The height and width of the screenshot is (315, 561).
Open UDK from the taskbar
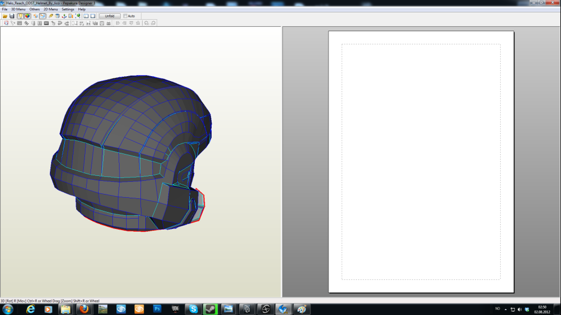click(175, 310)
